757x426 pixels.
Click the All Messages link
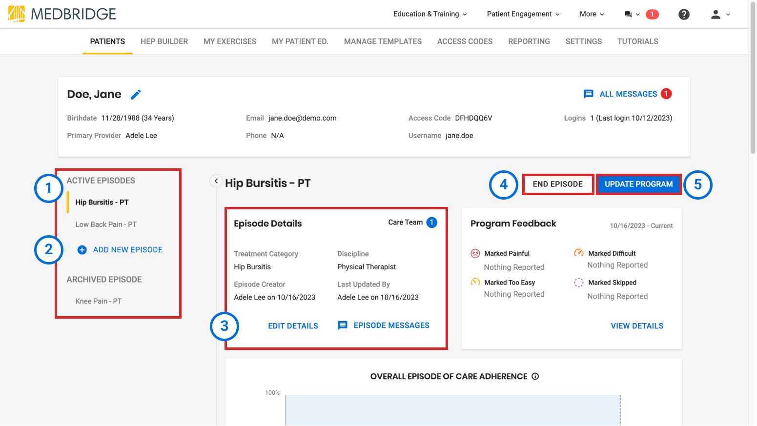628,94
